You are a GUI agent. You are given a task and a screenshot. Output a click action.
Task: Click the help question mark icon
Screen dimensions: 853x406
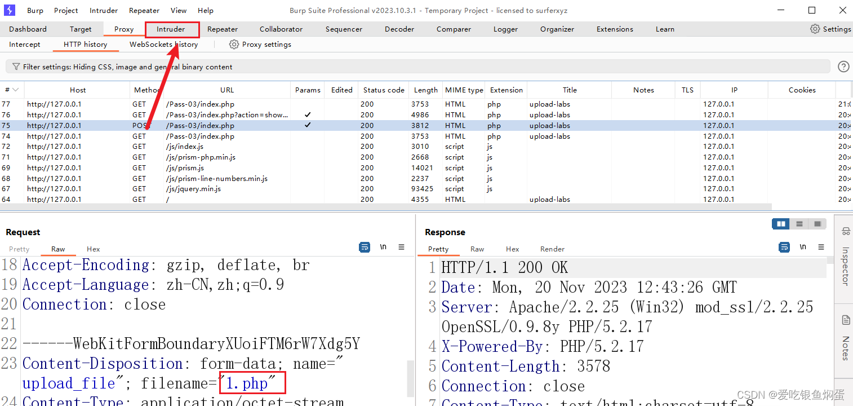(843, 66)
